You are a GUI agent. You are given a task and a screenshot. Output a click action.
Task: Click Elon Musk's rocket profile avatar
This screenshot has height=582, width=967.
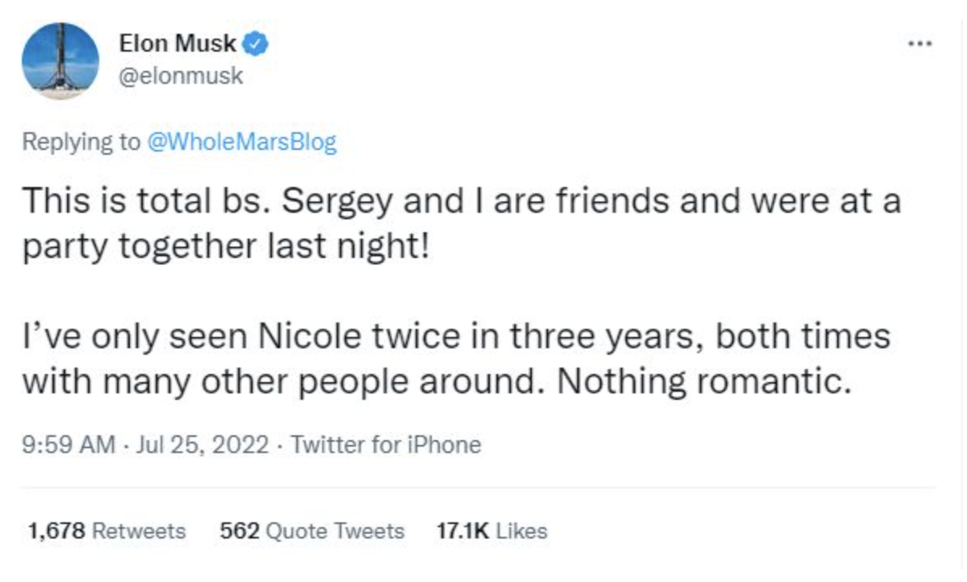60,60
